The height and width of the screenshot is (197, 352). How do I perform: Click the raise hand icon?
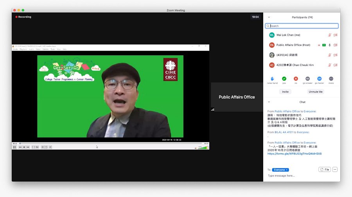click(272, 79)
